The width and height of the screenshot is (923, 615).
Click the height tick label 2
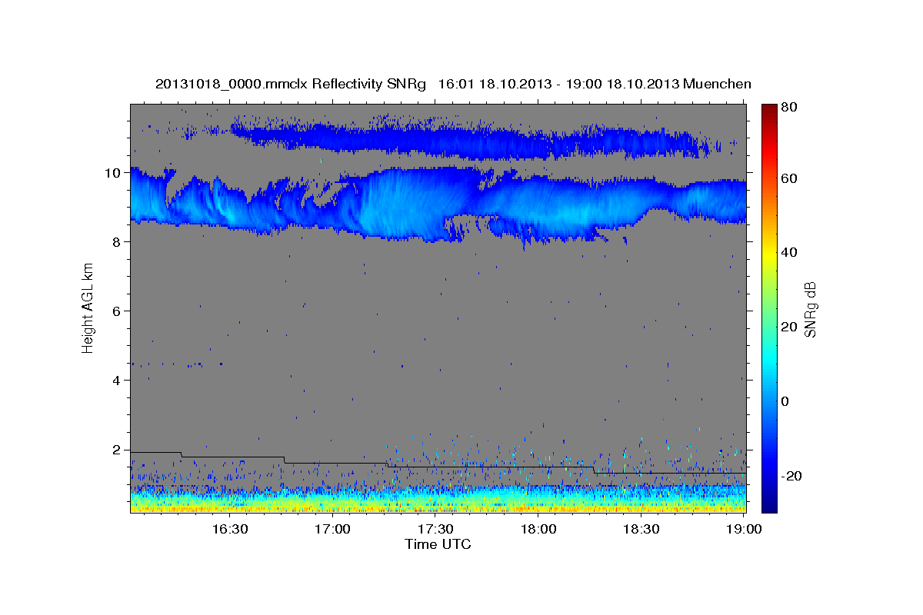pos(118,450)
